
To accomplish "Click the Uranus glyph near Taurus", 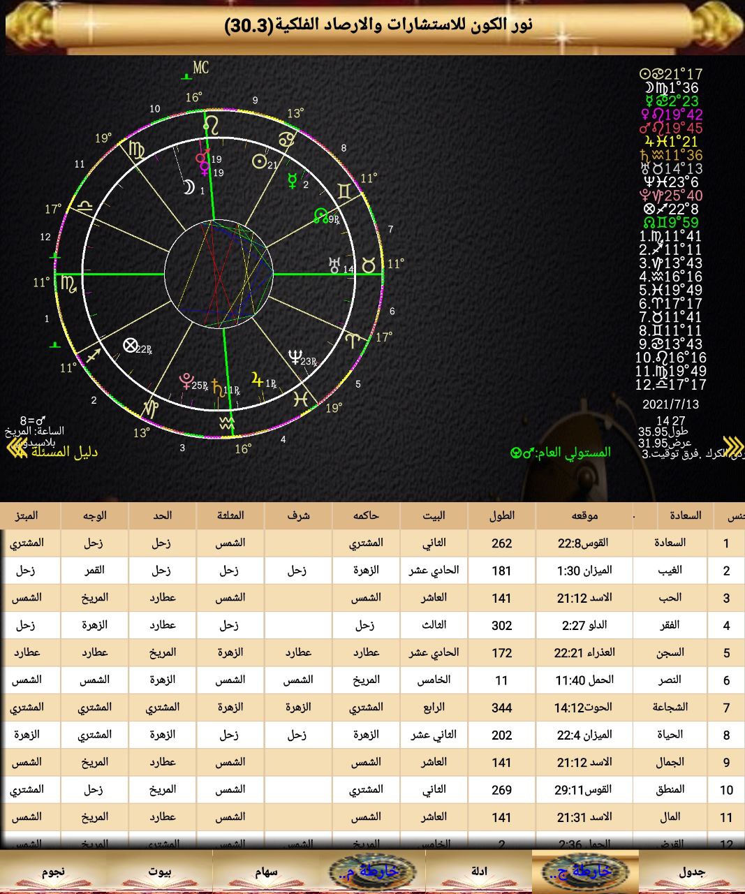I will pyautogui.click(x=334, y=265).
